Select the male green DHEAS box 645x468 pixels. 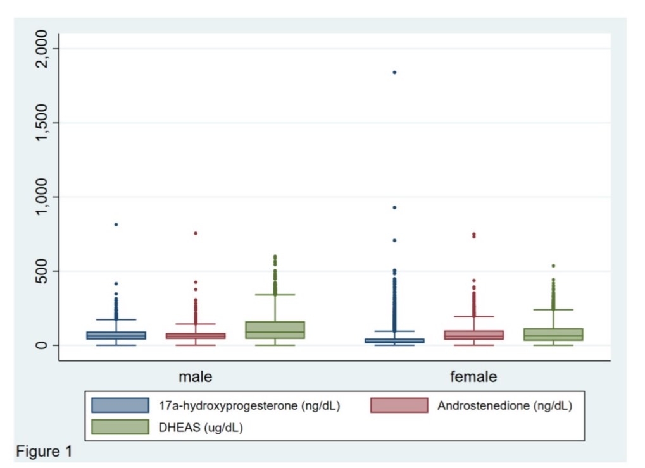tap(275, 330)
